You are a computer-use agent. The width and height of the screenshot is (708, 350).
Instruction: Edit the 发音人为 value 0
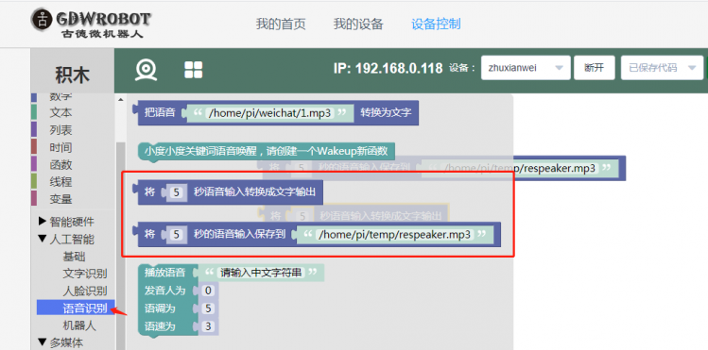(x=208, y=291)
